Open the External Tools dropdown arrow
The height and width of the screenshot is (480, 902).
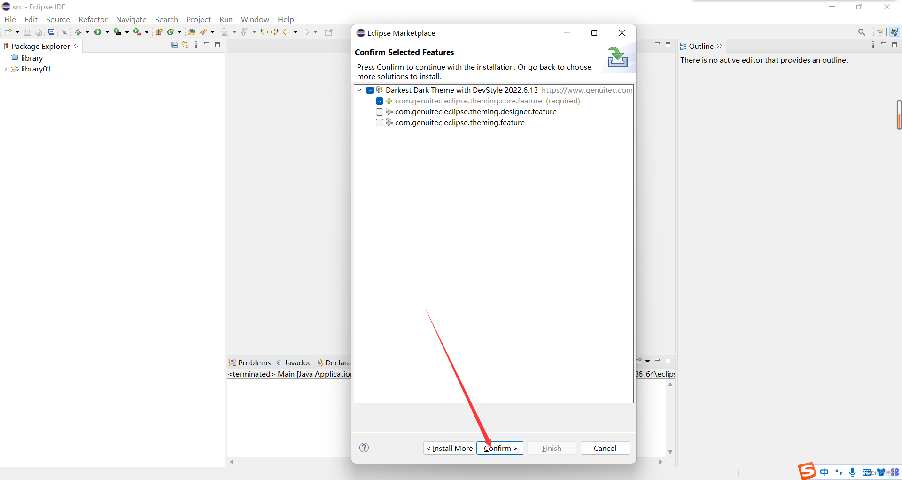147,32
